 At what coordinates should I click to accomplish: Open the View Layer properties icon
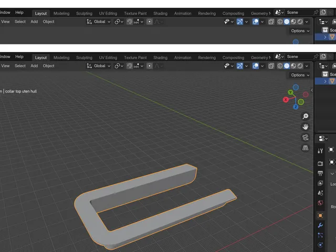coord(320,183)
